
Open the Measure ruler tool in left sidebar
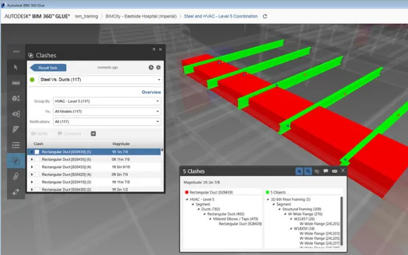tap(16, 83)
